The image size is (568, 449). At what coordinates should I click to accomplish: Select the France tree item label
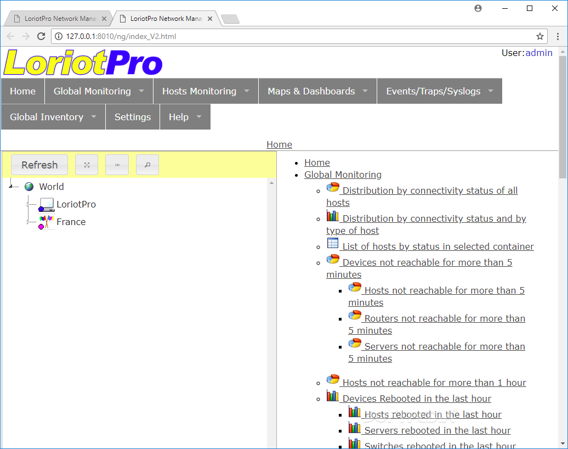tap(71, 222)
